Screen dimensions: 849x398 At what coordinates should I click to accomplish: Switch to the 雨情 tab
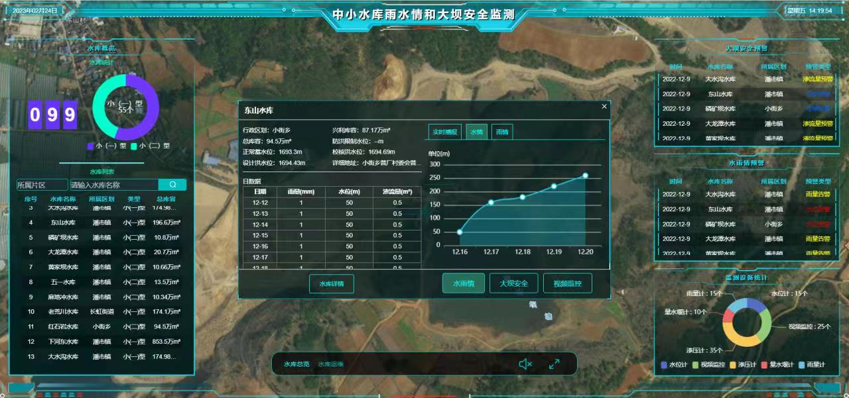[x=502, y=132]
